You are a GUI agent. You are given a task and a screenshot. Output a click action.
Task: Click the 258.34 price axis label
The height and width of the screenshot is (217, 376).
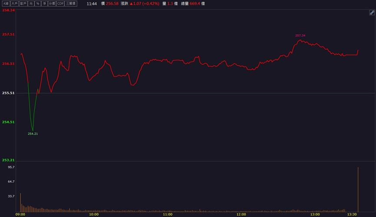click(8, 10)
